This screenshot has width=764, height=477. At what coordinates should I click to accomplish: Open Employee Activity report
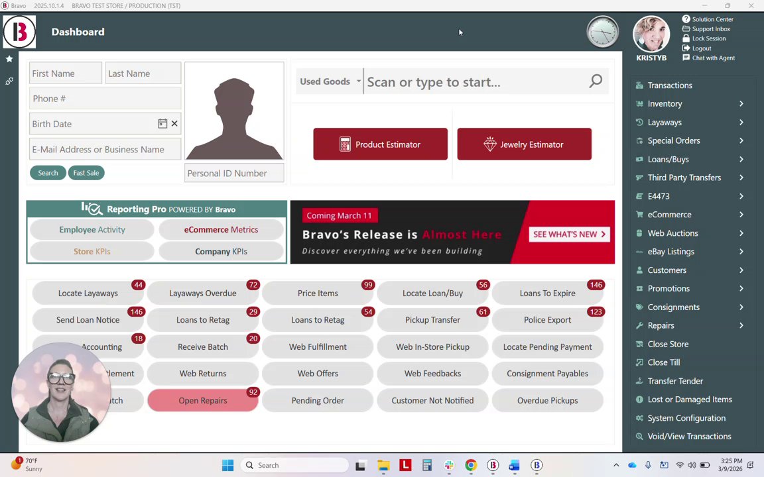click(92, 230)
